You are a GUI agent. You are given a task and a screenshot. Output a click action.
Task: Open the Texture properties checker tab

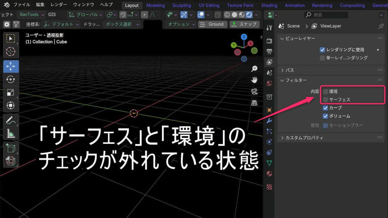point(269,187)
